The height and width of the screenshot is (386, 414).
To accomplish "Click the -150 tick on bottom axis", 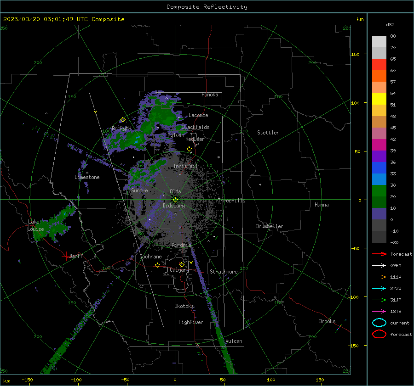I will pyautogui.click(x=27, y=380).
